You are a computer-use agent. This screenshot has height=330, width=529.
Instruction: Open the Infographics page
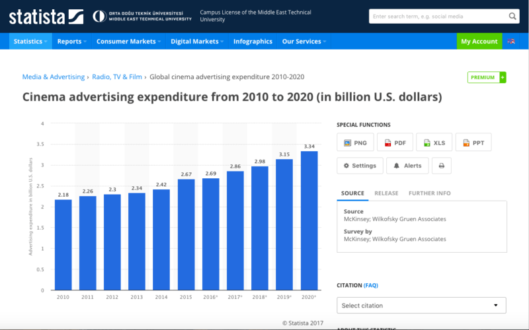click(x=253, y=41)
